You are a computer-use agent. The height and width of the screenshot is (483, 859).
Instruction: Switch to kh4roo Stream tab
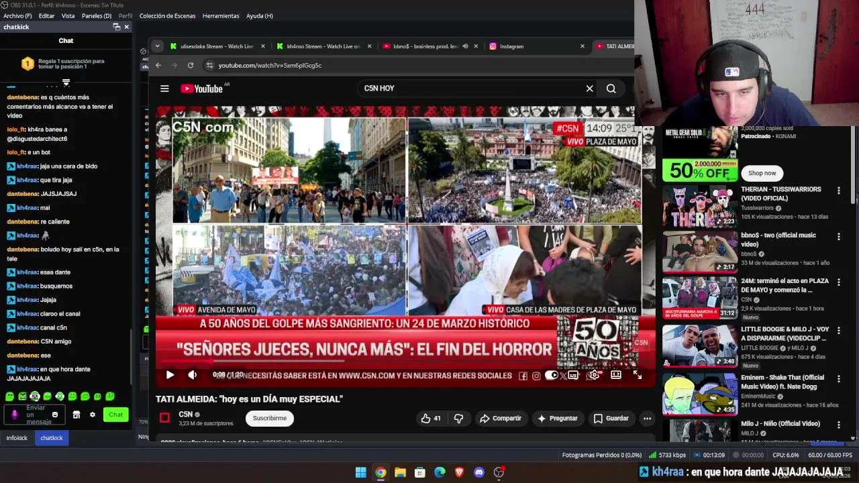(x=323, y=46)
